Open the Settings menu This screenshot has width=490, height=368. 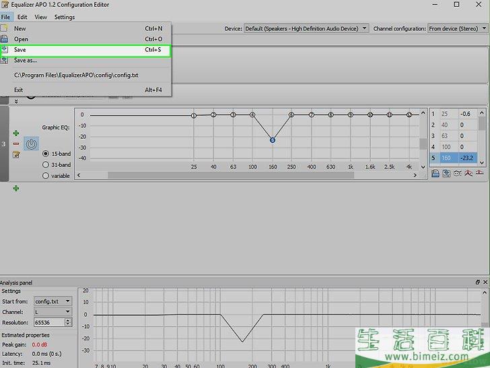pos(65,17)
